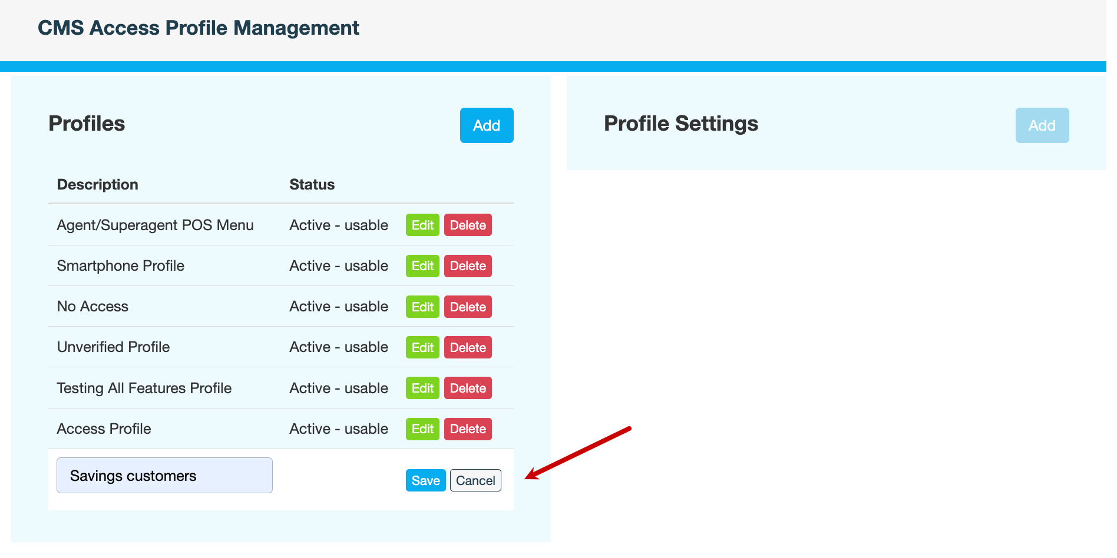Image resolution: width=1117 pixels, height=558 pixels.
Task: Edit the Smartphone Profile row
Action: click(x=422, y=266)
